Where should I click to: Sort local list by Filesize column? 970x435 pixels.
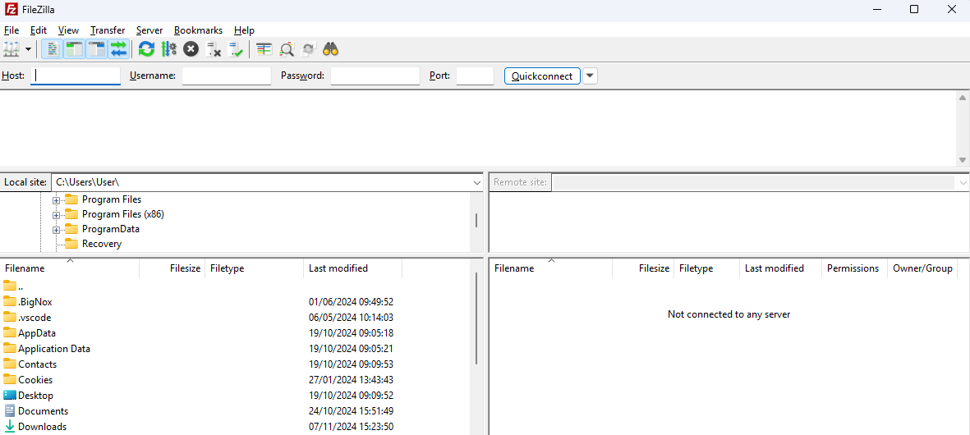172,268
